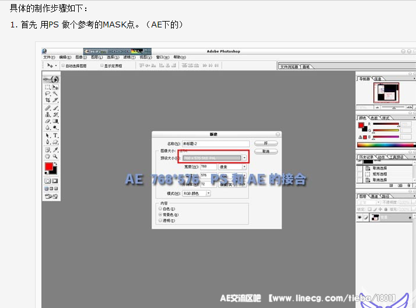Open the 文件(F) menu
The width and height of the screenshot is (416, 308).
pyautogui.click(x=49, y=57)
